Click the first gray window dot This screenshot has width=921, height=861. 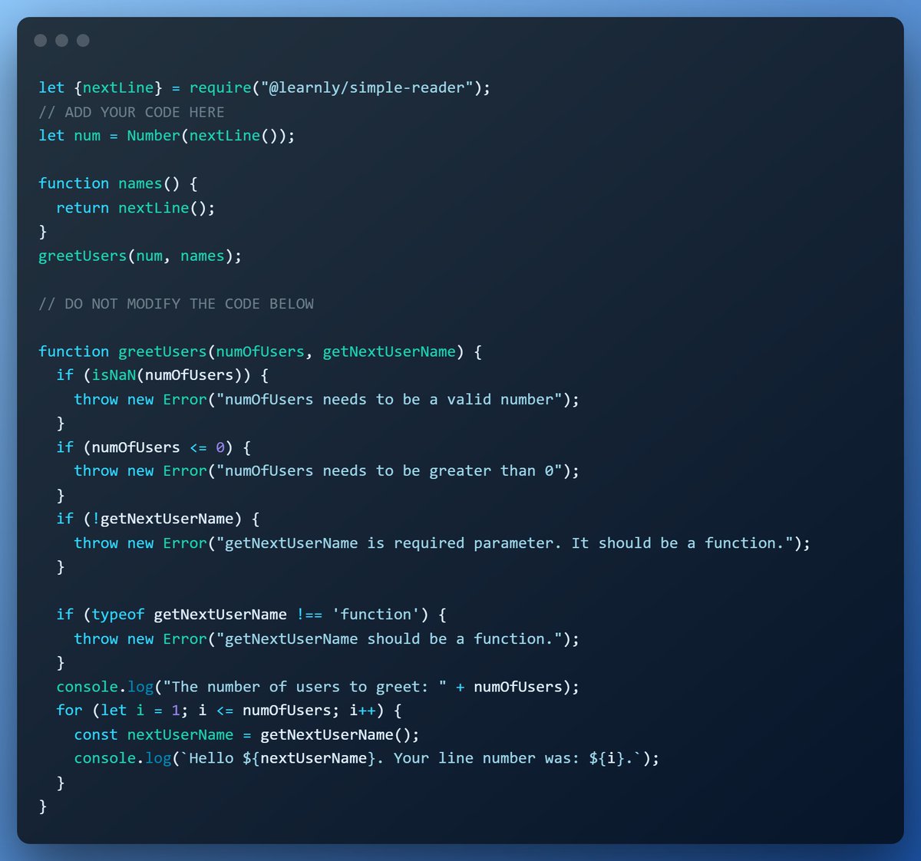pos(41,40)
